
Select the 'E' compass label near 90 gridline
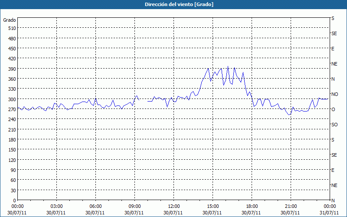(x=333, y=170)
